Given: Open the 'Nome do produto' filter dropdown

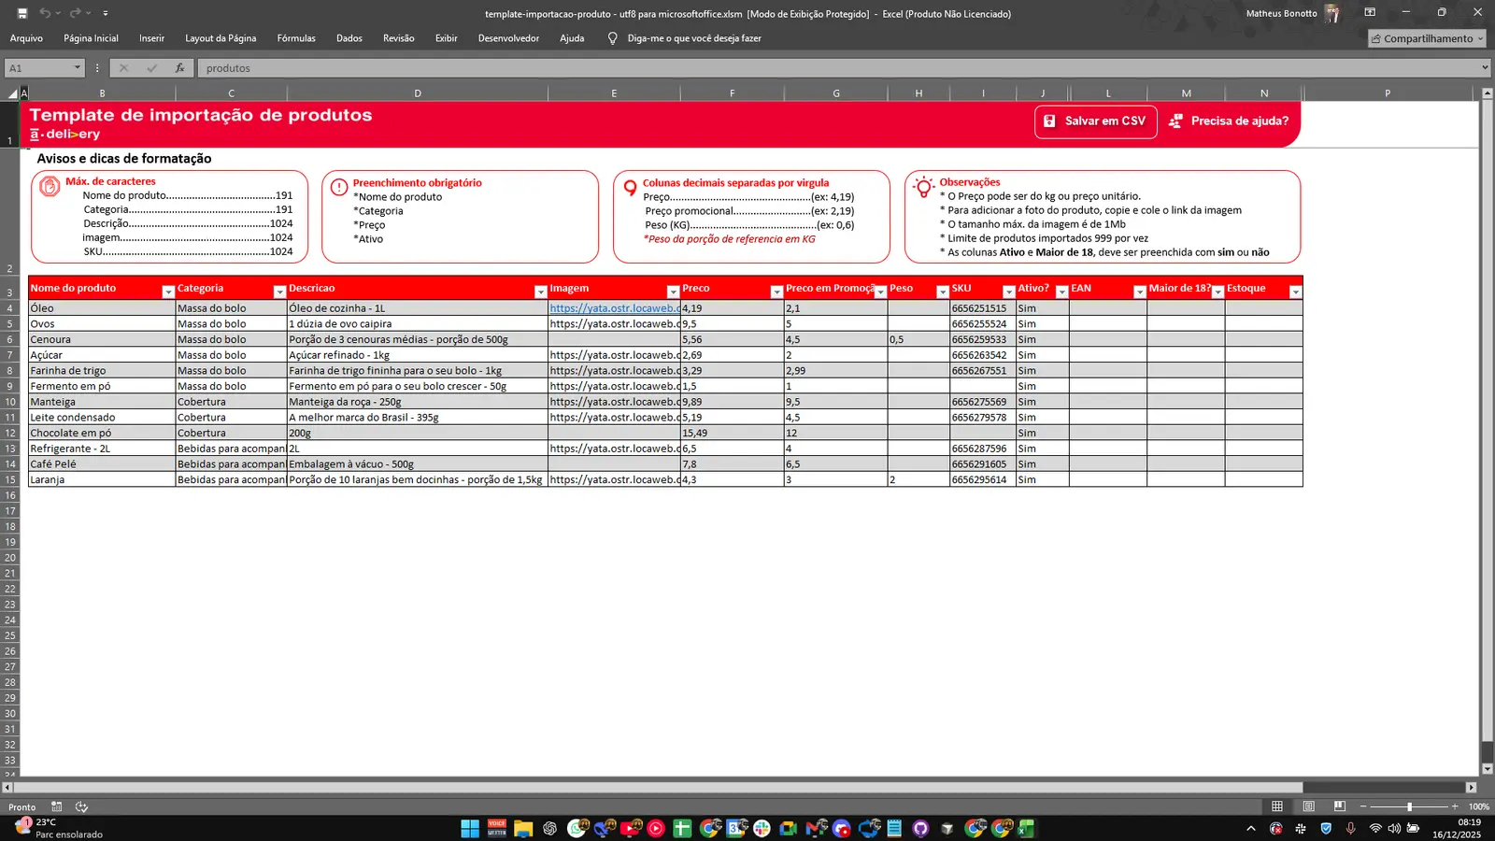Looking at the screenshot, I should coord(168,292).
